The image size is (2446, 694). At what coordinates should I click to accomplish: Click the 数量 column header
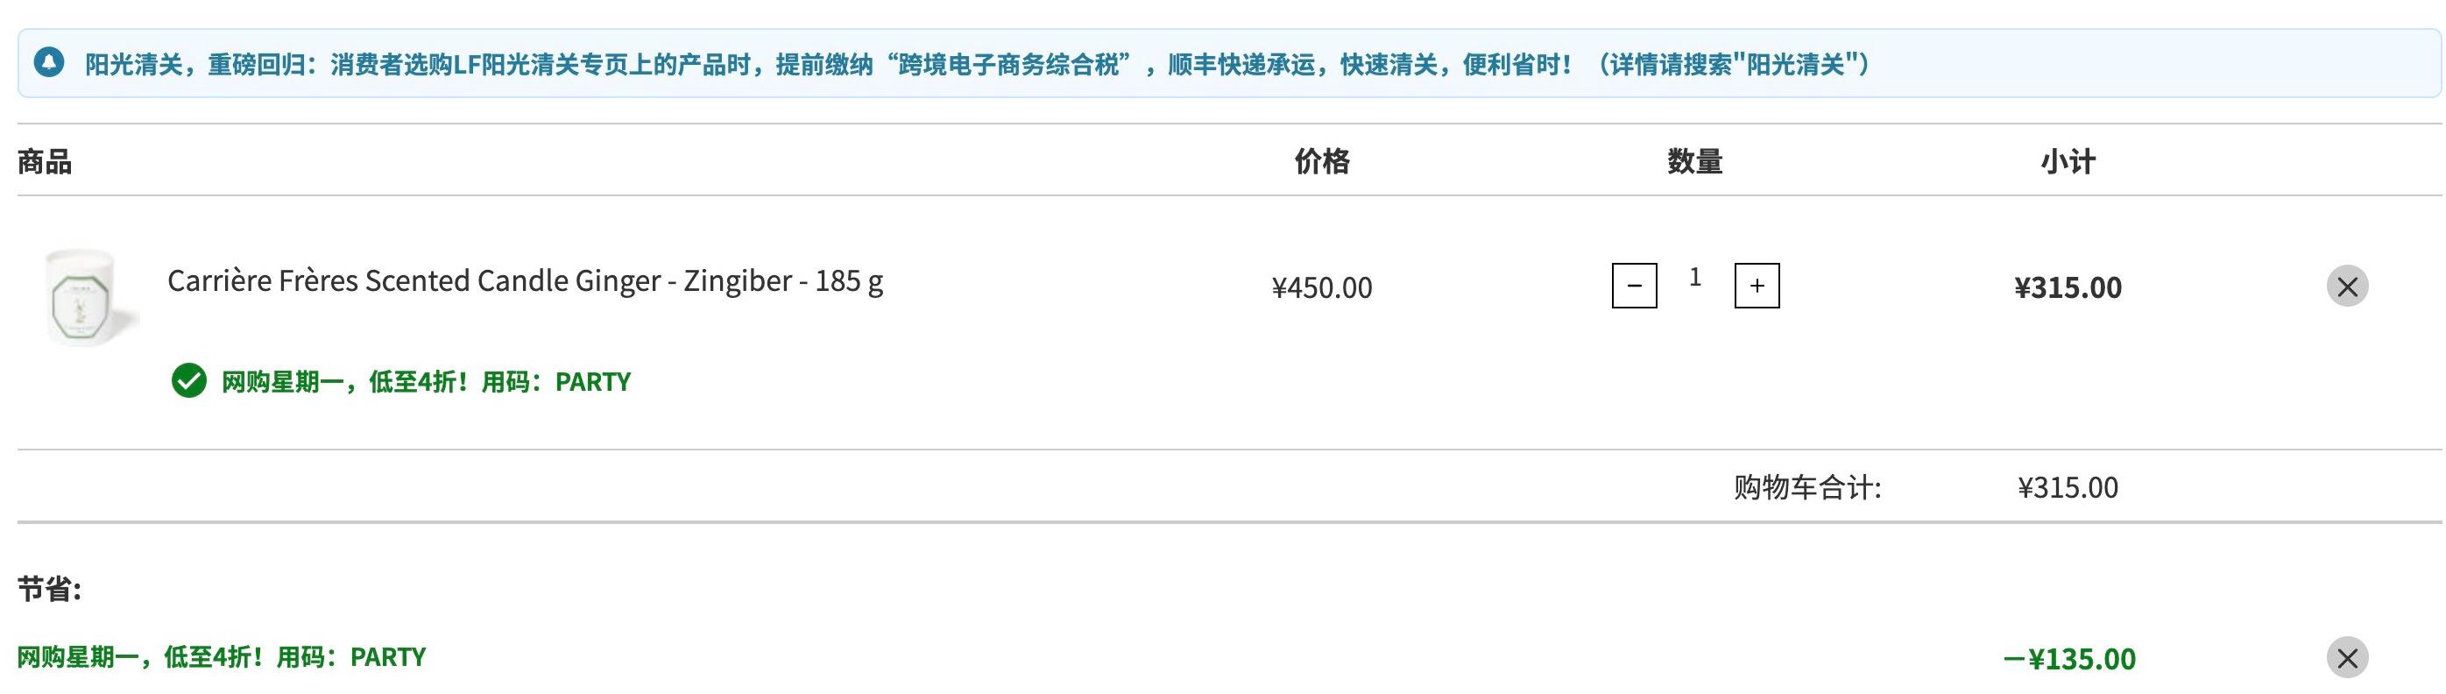click(x=1695, y=161)
